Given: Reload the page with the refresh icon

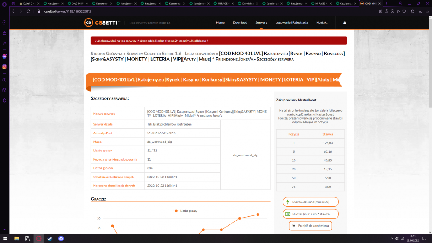Looking at the screenshot, I should (28, 11).
